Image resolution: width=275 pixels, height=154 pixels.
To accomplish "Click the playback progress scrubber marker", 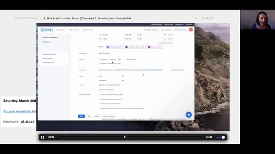I will coord(125,137).
